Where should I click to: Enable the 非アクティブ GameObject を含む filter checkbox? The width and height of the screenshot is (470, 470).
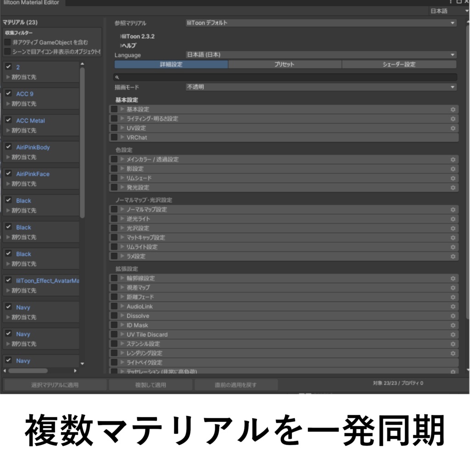point(7,41)
